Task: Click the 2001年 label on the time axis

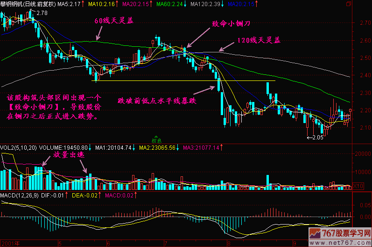Action: pyautogui.click(x=11, y=244)
